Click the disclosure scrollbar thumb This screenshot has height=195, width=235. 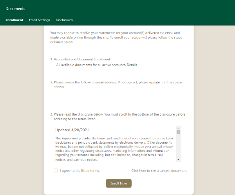tap(178, 132)
